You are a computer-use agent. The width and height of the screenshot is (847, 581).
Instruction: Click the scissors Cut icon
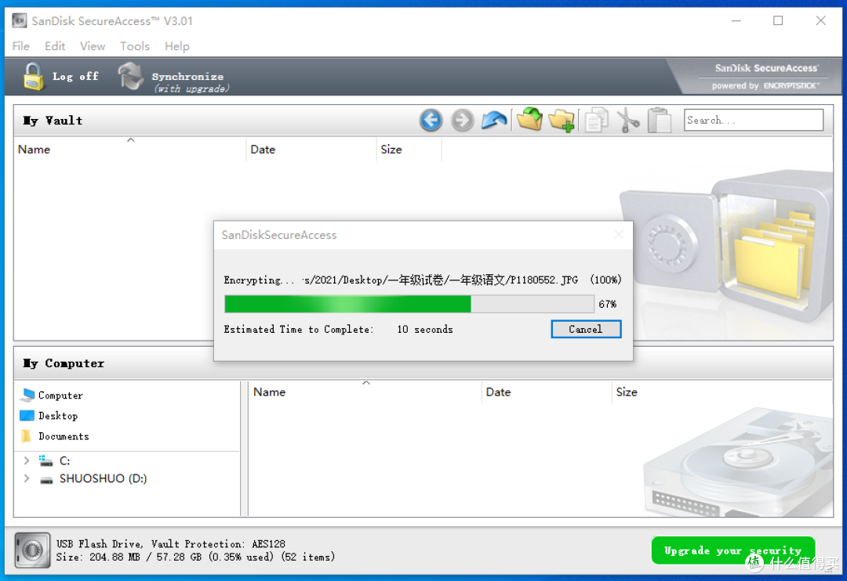coord(627,120)
